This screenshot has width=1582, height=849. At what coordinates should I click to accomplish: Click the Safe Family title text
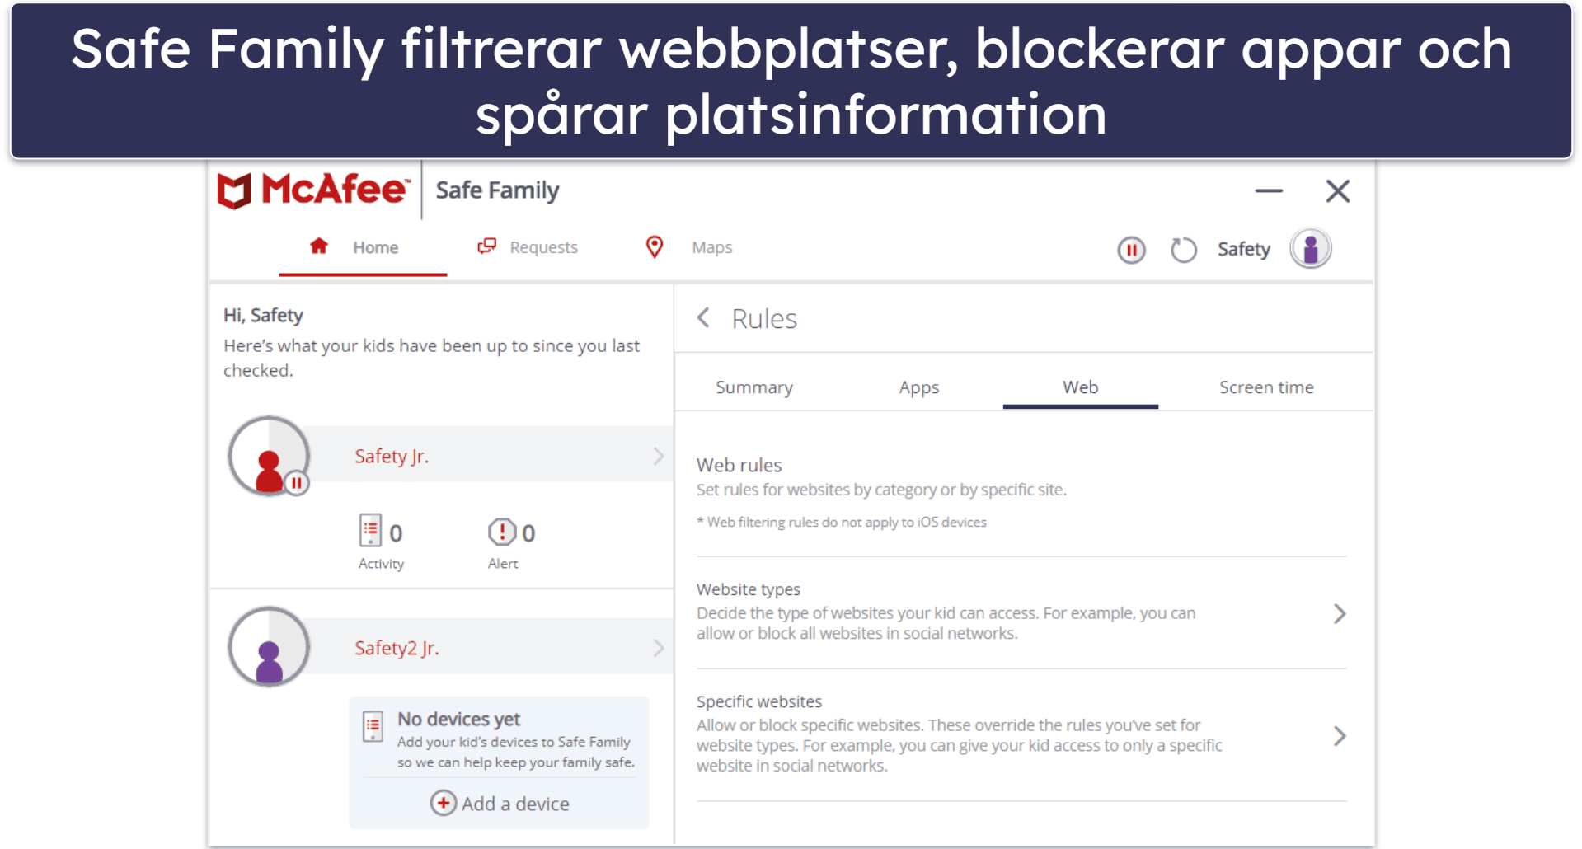497,190
